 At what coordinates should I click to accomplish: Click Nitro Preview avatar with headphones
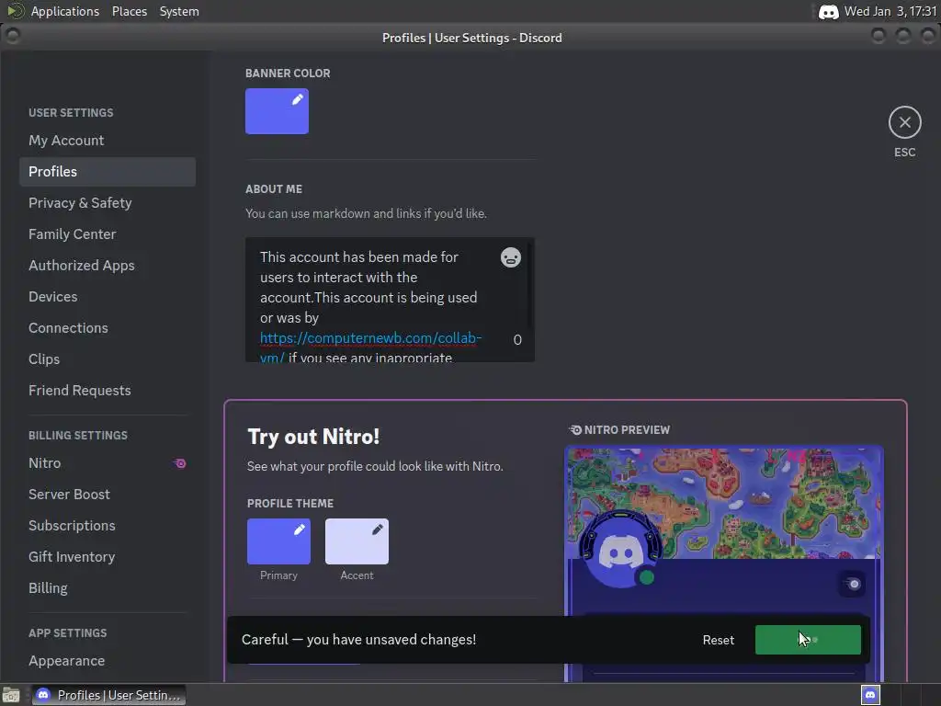coord(620,550)
